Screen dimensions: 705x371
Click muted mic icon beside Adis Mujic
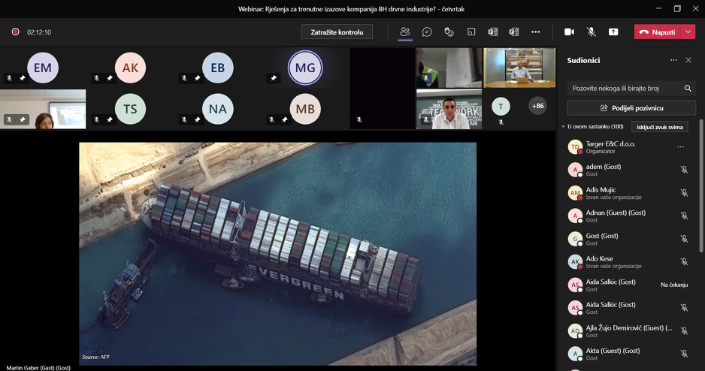click(x=684, y=193)
